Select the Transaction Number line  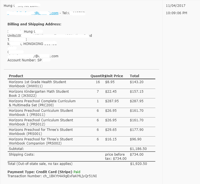(x=52, y=176)
